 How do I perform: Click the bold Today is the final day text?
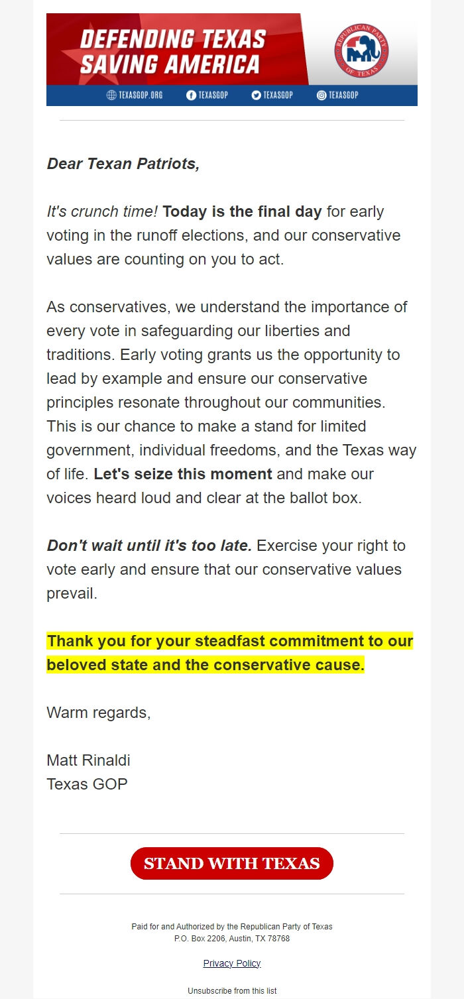tap(242, 212)
